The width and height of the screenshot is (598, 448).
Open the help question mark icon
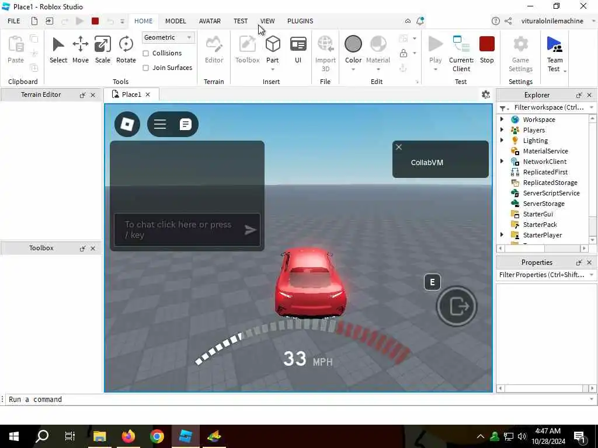click(495, 21)
